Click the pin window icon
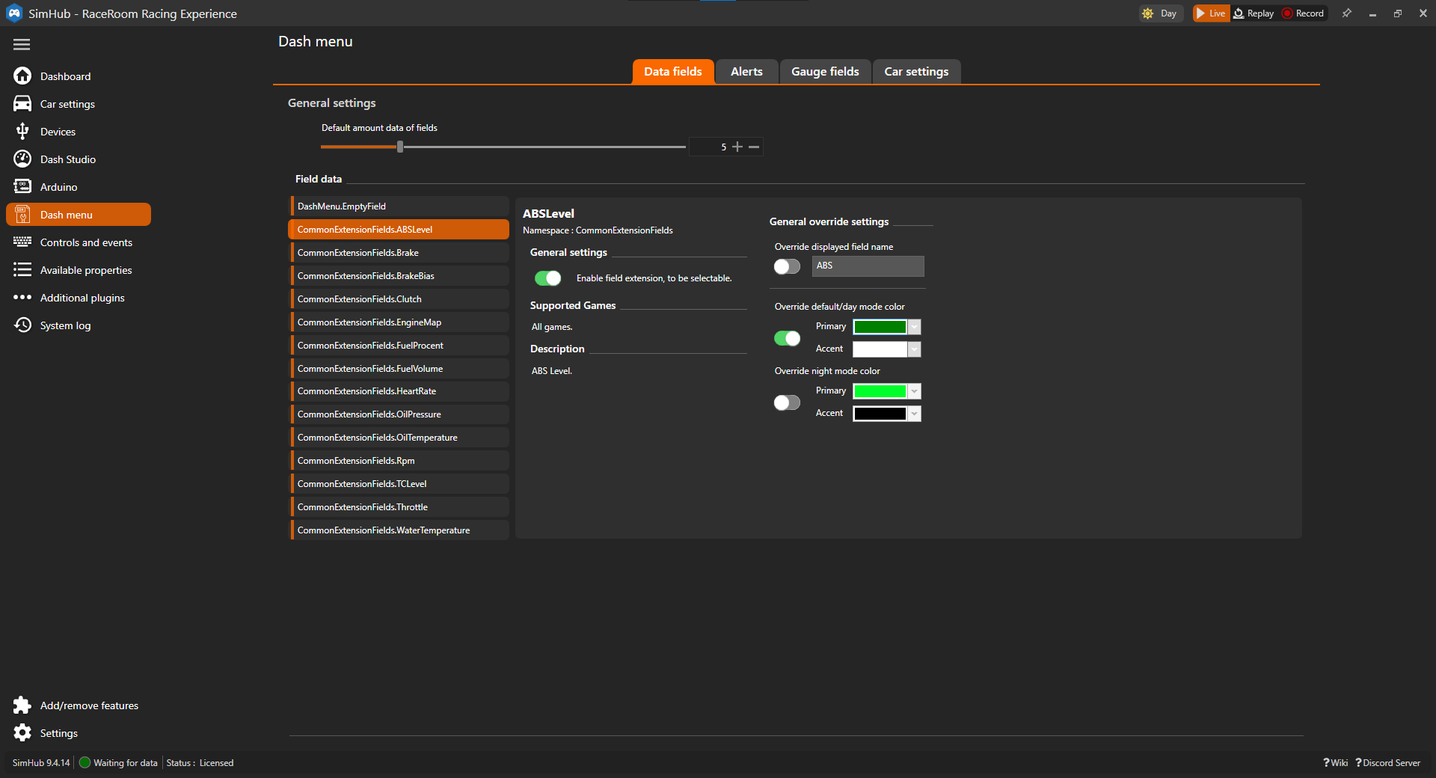This screenshot has height=778, width=1436. [1347, 13]
